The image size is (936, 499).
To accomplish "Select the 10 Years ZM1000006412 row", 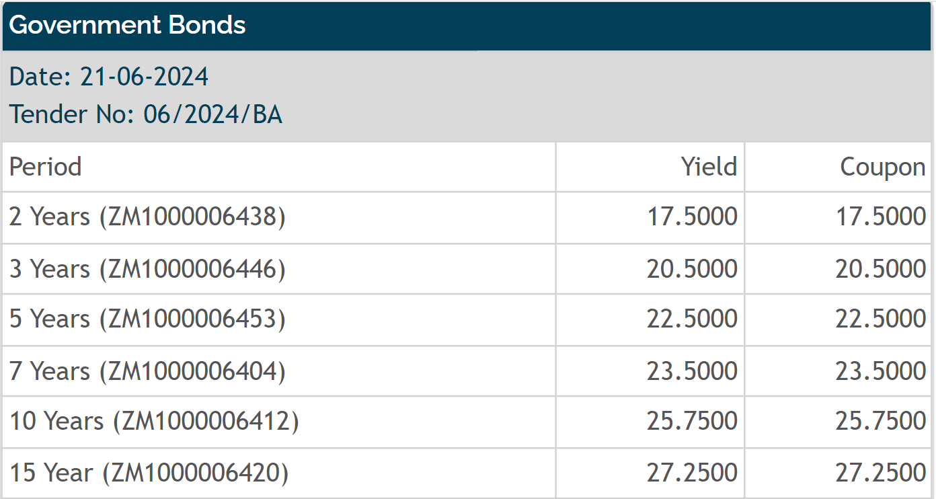I will (468, 422).
